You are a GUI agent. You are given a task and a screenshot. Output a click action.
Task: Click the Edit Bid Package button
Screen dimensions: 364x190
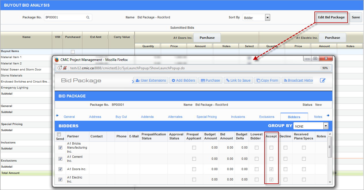[331, 17]
